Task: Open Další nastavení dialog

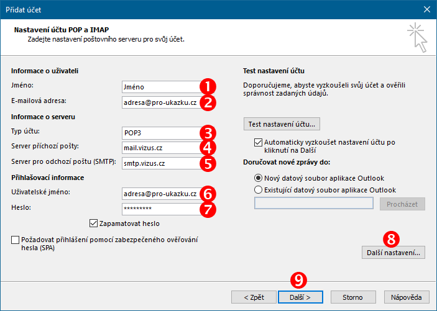Action: (x=393, y=253)
